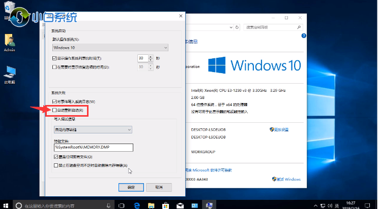Launch Microsoft Edge from the taskbar

pyautogui.click(x=137, y=205)
